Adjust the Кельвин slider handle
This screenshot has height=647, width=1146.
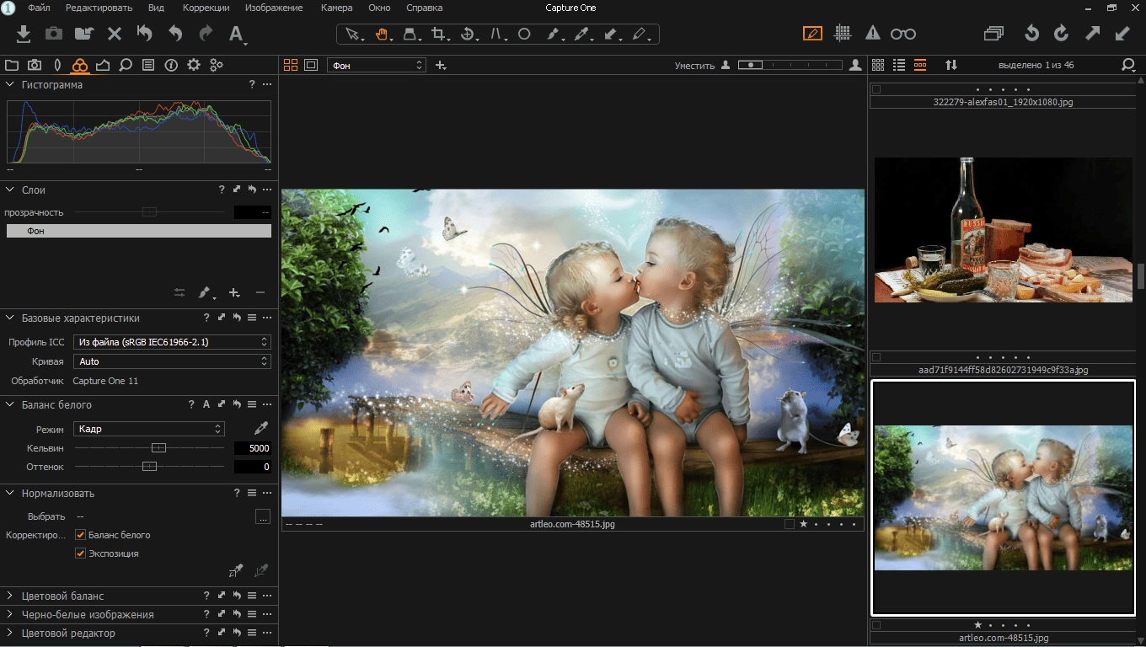(x=158, y=448)
